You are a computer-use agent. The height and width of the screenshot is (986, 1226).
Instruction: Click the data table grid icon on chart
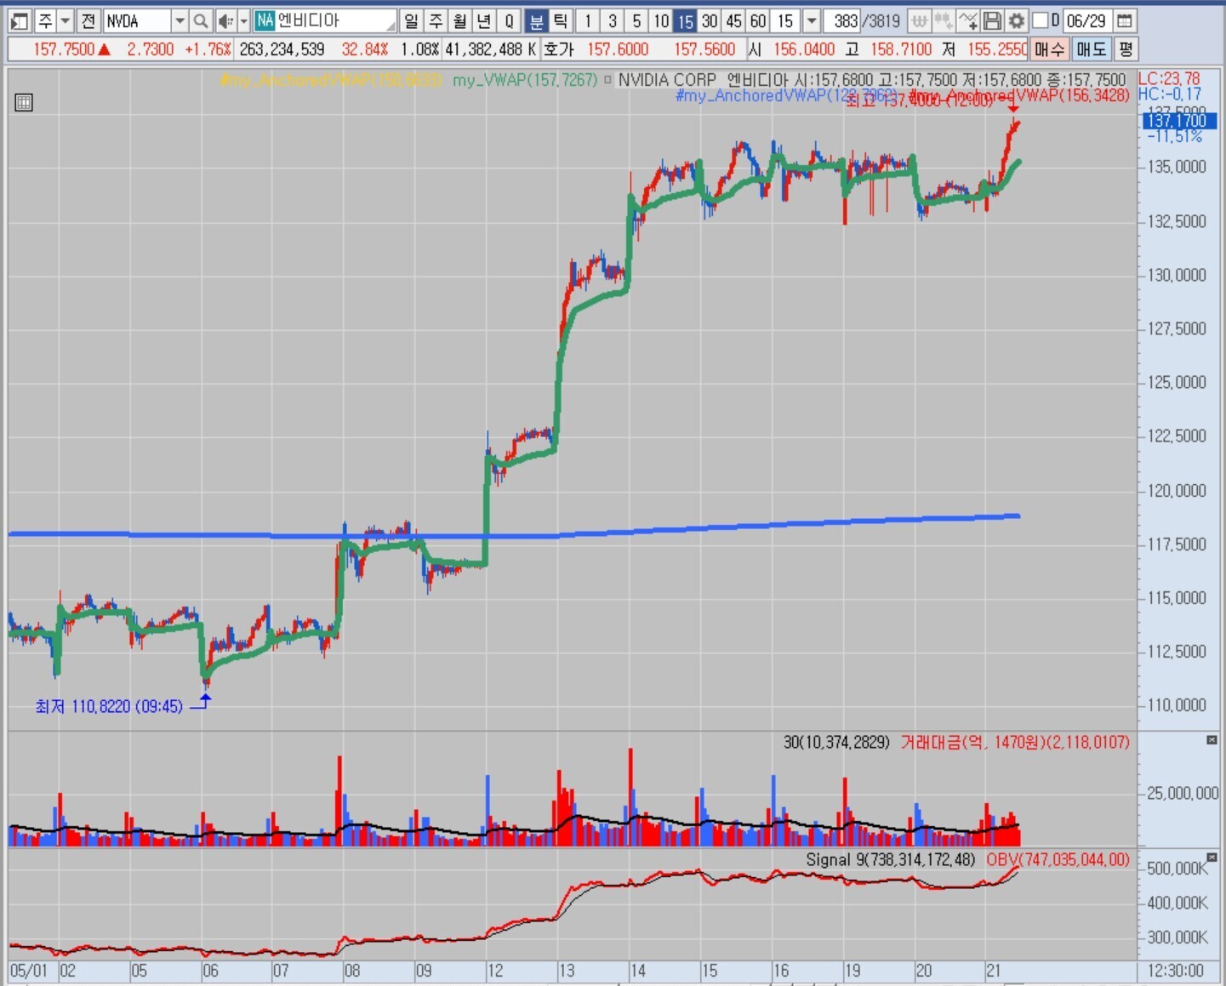point(24,103)
